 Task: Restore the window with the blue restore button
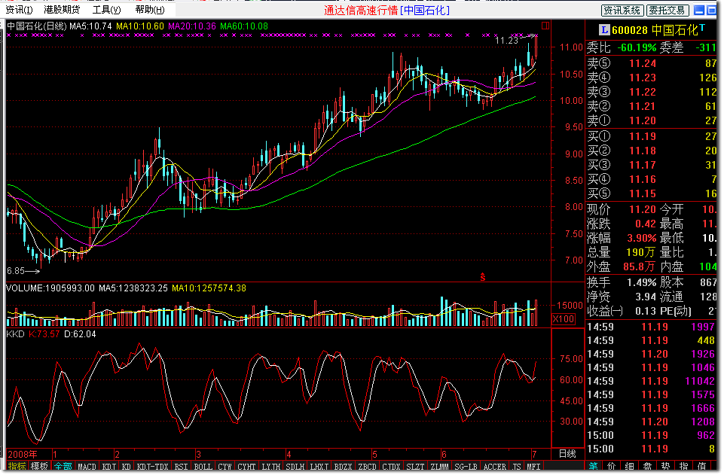click(711, 10)
